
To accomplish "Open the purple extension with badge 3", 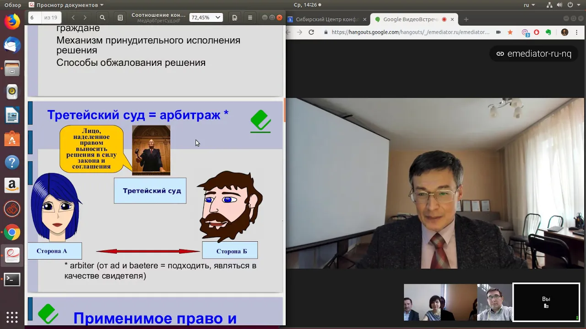I will coord(525,32).
